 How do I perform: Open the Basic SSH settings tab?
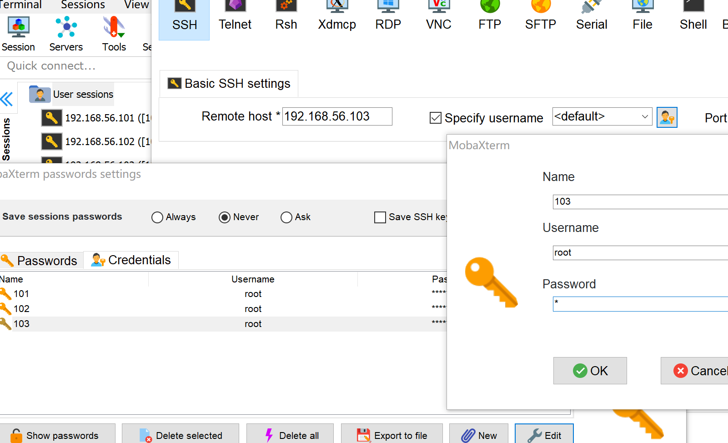[229, 84]
